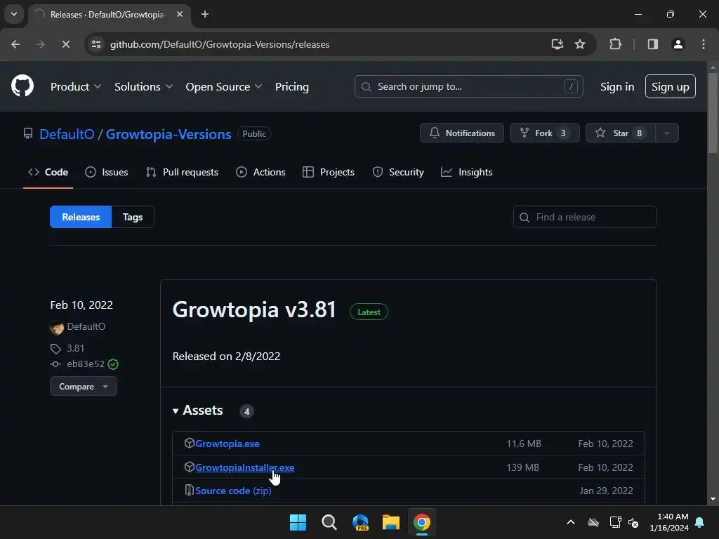Open the Chrome extensions puzzle icon
719x539 pixels.
615,44
